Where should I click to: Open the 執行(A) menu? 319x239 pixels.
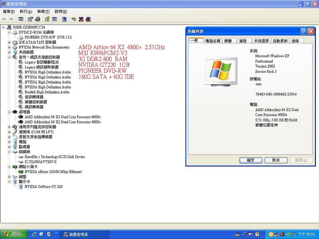pos(26,12)
